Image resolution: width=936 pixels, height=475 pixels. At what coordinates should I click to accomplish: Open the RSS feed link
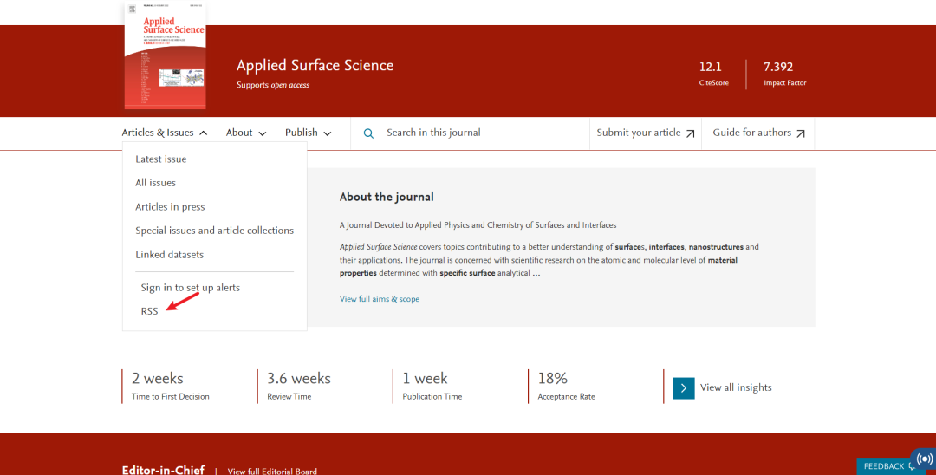pyautogui.click(x=149, y=311)
